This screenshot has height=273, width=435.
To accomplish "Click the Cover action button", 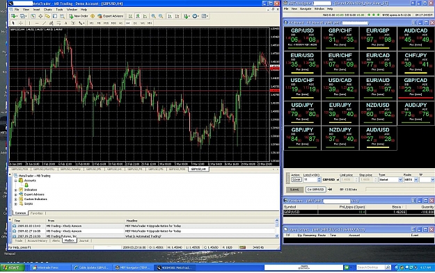I will (x=296, y=180).
